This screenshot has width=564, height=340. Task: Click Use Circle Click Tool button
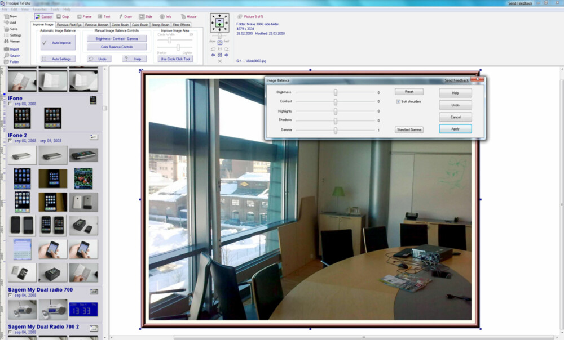tap(175, 59)
